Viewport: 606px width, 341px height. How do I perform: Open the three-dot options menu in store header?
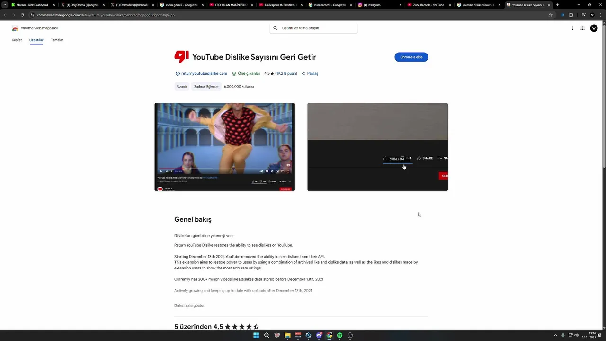(572, 28)
